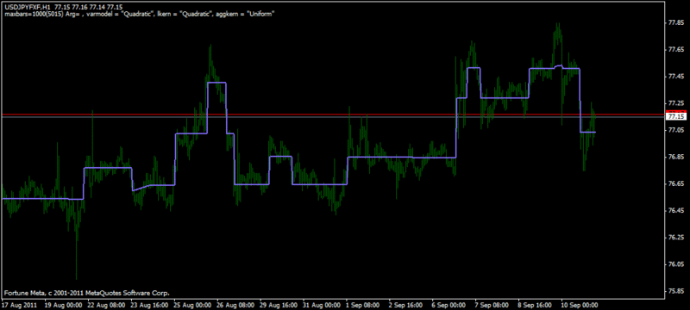Click the maxbars indicator parameters text line
This screenshot has height=310, width=690.
click(x=140, y=14)
